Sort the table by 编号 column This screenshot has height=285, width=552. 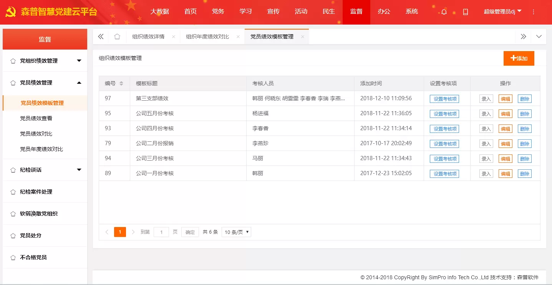point(121,83)
